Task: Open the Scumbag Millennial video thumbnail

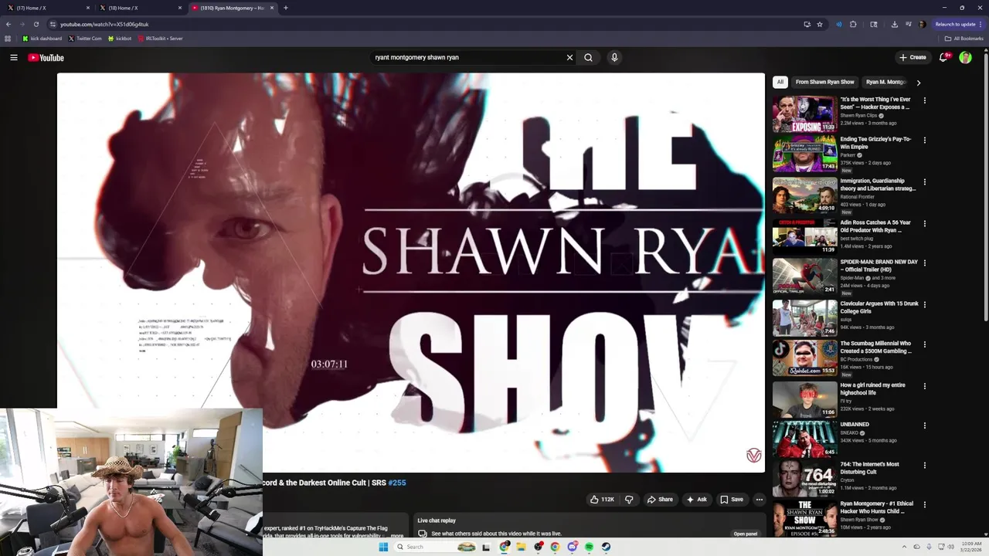Action: pyautogui.click(x=804, y=358)
